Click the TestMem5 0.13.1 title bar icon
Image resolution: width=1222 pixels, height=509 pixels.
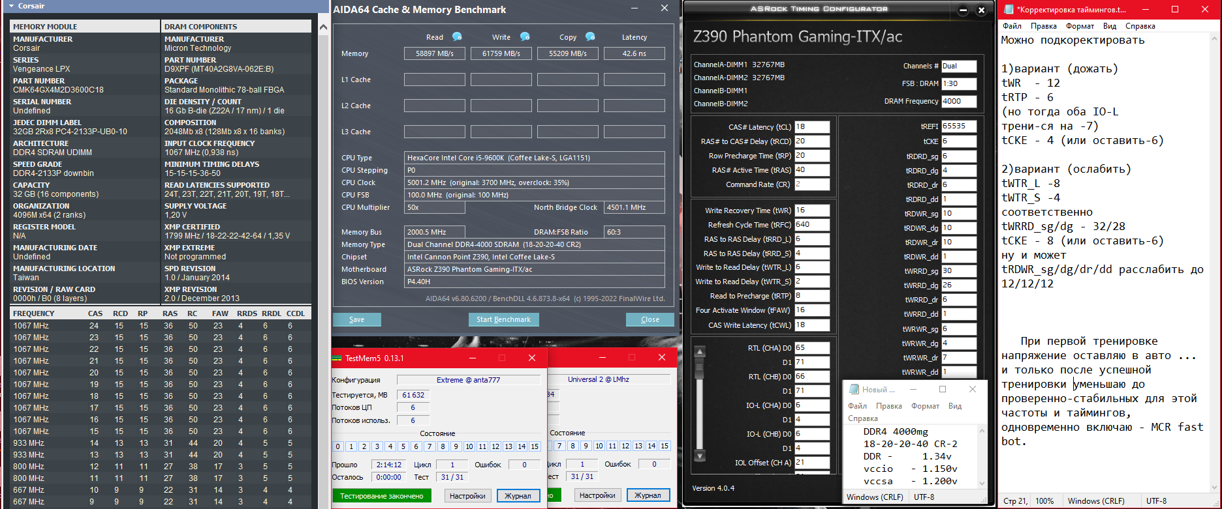pyautogui.click(x=337, y=358)
